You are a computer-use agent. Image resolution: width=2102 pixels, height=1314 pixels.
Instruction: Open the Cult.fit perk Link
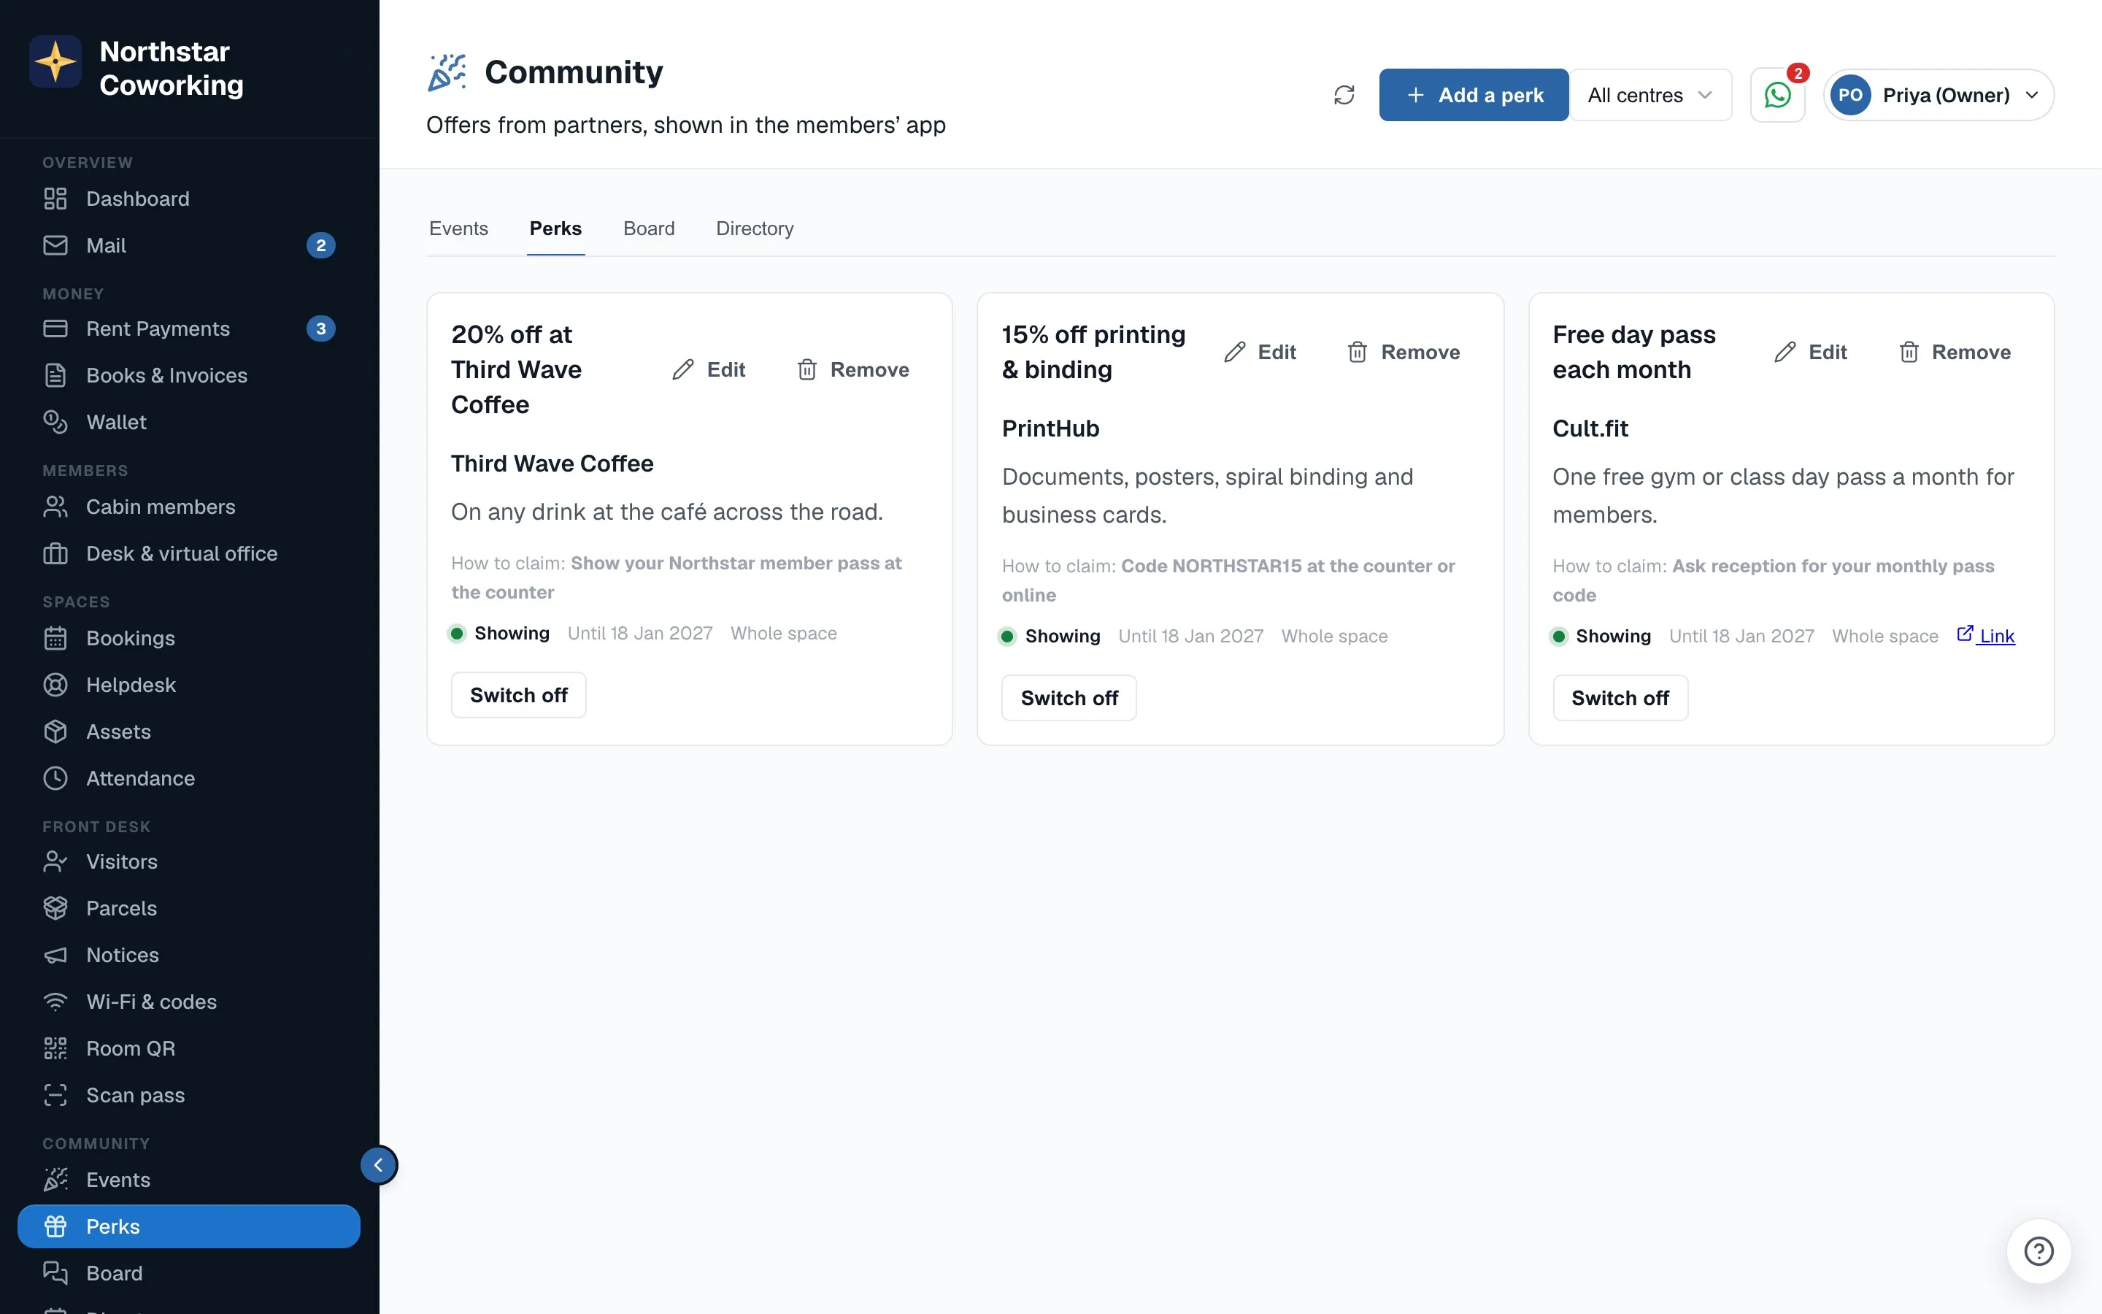click(x=1986, y=635)
